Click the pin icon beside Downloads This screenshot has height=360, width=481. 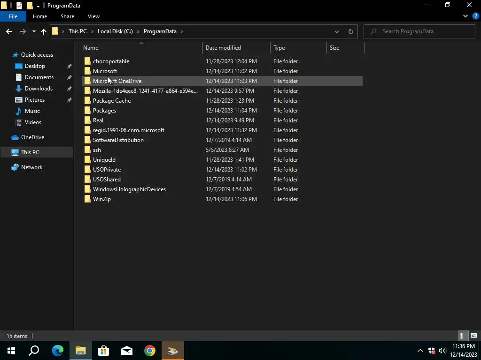click(x=70, y=89)
